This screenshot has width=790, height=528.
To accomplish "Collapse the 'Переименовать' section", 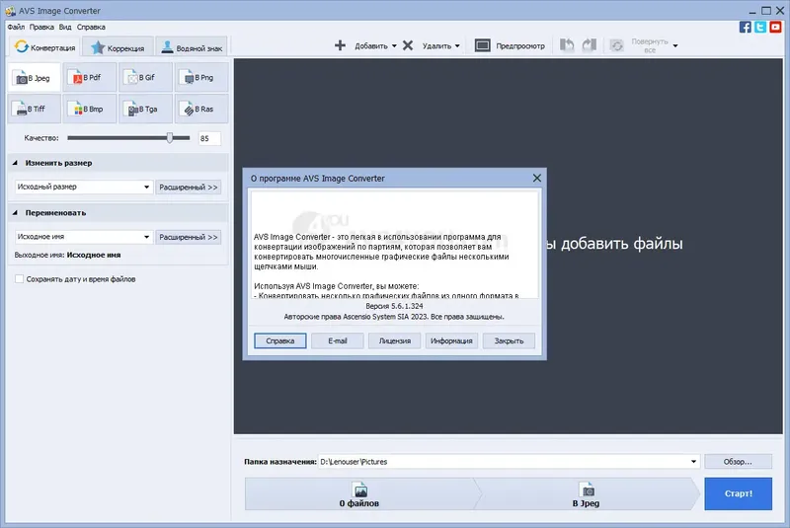I will [15, 213].
